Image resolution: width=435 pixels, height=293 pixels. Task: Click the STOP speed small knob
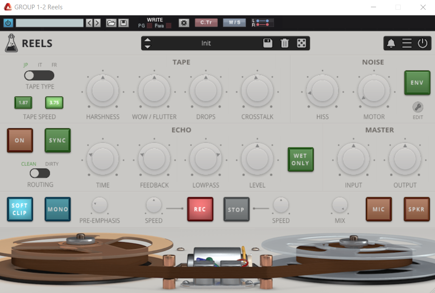281,205
